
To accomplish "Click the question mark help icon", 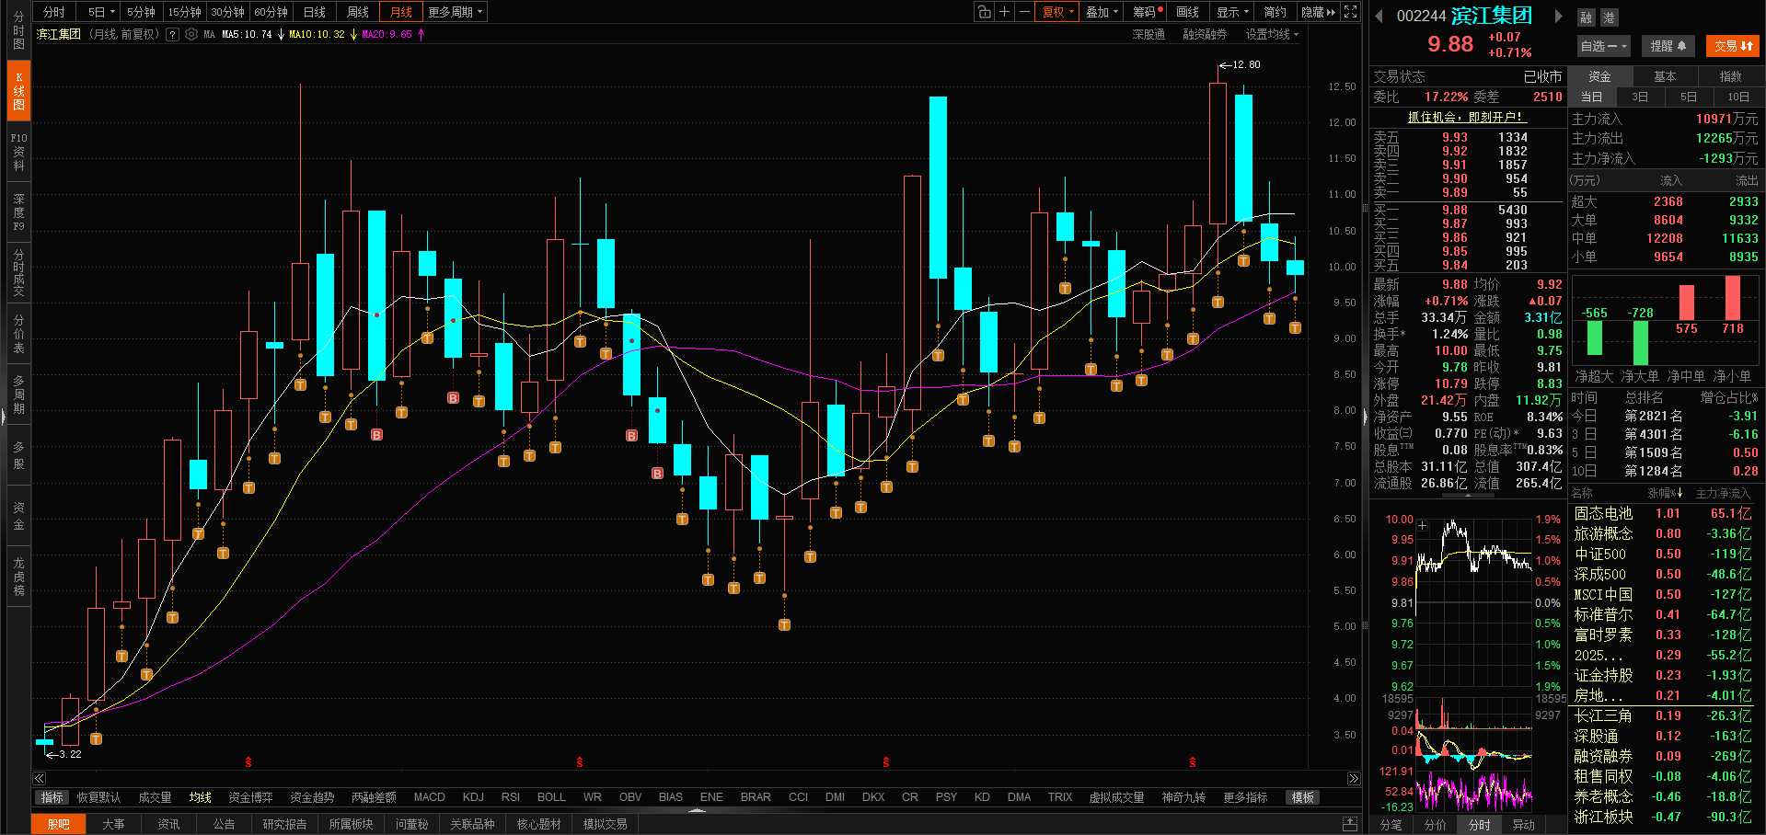I will [x=172, y=34].
